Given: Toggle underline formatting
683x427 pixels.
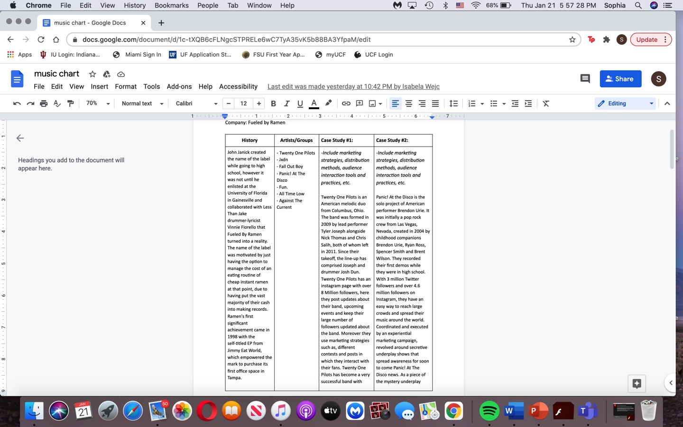Looking at the screenshot, I should [300, 103].
